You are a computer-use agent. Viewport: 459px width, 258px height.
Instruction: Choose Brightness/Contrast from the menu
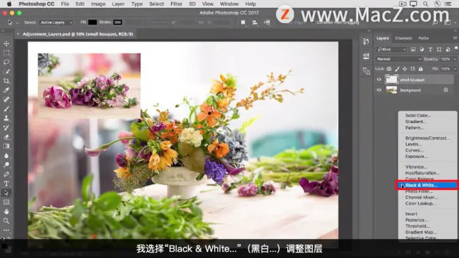[x=428, y=138]
